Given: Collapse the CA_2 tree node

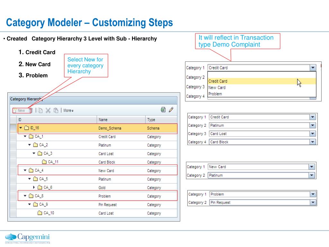Looking at the screenshot, I should click(29, 145).
